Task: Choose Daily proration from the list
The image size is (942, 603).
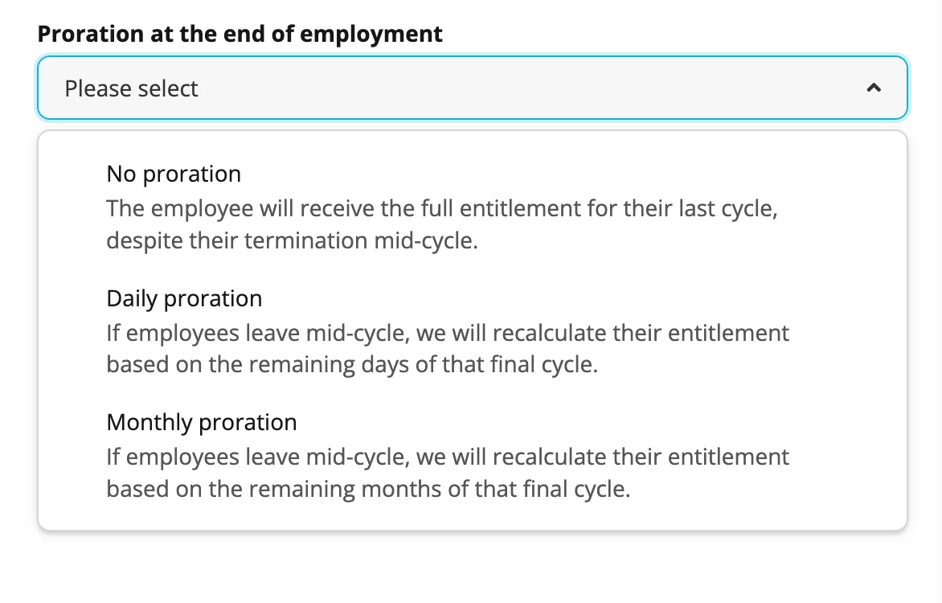Action: (472, 331)
